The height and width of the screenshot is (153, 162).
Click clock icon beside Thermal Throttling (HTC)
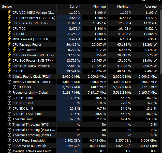(9, 124)
